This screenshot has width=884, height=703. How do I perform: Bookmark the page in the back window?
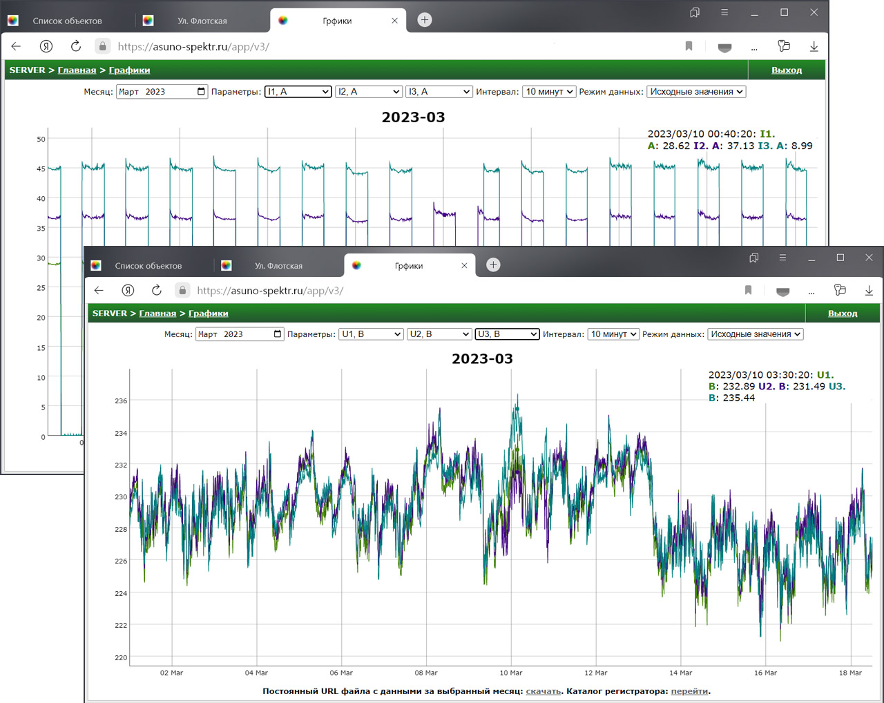pyautogui.click(x=689, y=46)
